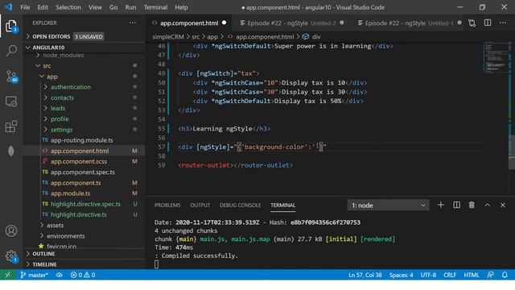Maximize the panel with up chevron

(x=488, y=205)
